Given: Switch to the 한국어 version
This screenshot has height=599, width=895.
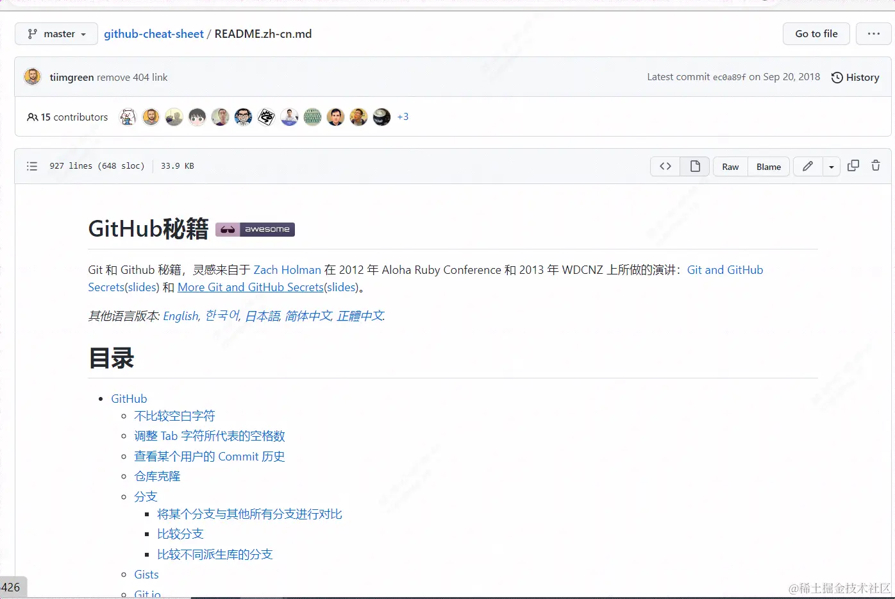Looking at the screenshot, I should [x=222, y=316].
